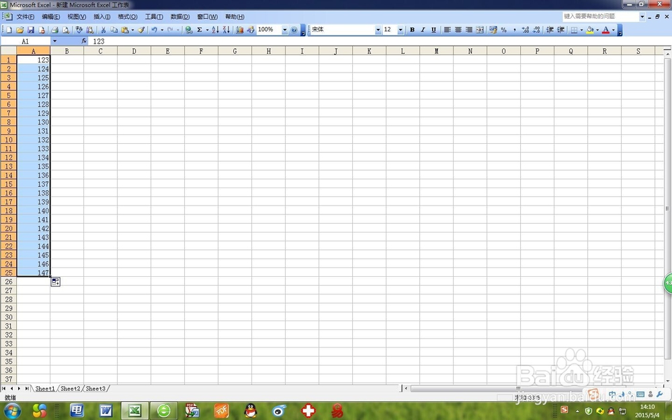The width and height of the screenshot is (672, 420).
Task: Click the Paste icon on the toolbar
Action: 124,30
